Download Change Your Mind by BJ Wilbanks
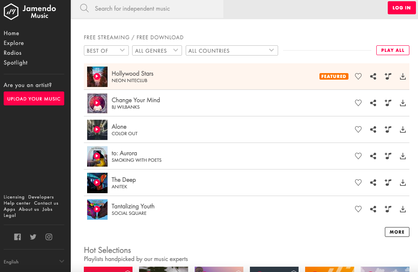The width and height of the screenshot is (418, 272). click(x=403, y=103)
